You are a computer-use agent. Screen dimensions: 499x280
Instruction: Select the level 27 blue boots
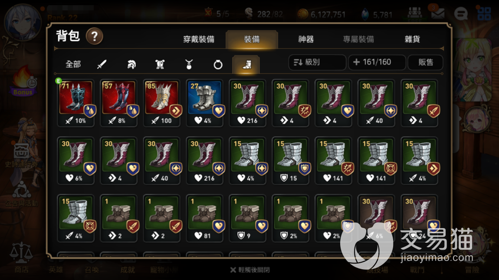[205, 103]
